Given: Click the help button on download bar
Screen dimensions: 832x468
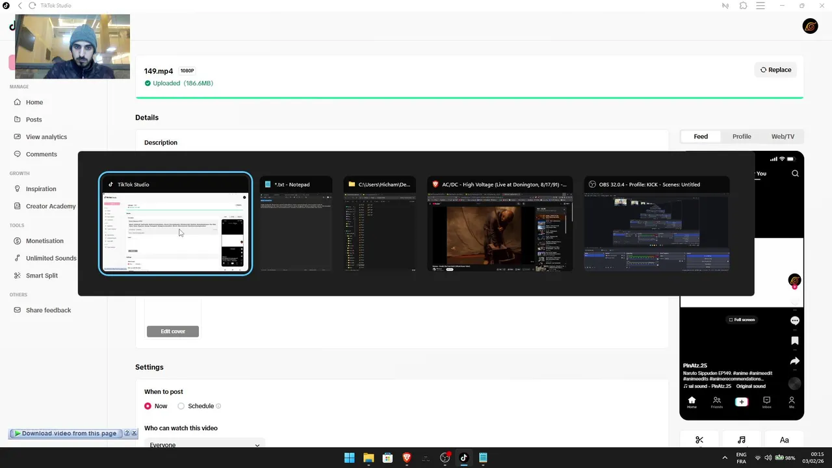Looking at the screenshot, I should tap(127, 433).
